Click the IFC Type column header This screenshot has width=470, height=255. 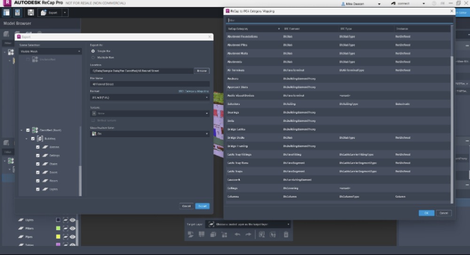click(x=366, y=29)
